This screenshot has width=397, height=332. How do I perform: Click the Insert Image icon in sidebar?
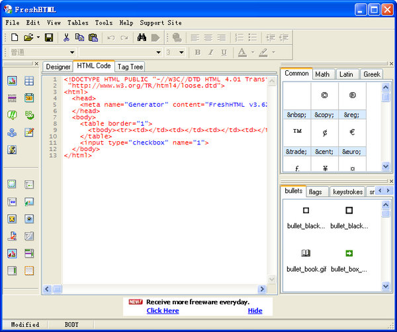coord(12,81)
